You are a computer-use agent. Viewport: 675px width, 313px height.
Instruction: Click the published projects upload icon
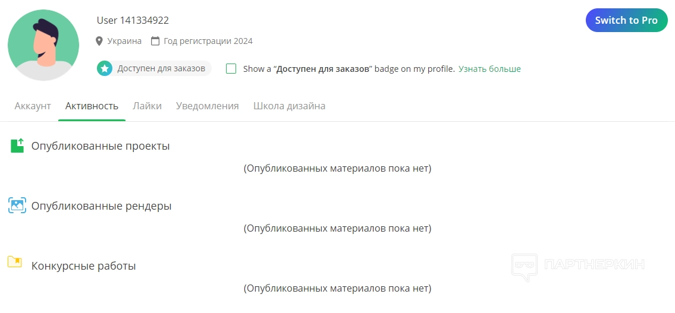click(17, 146)
